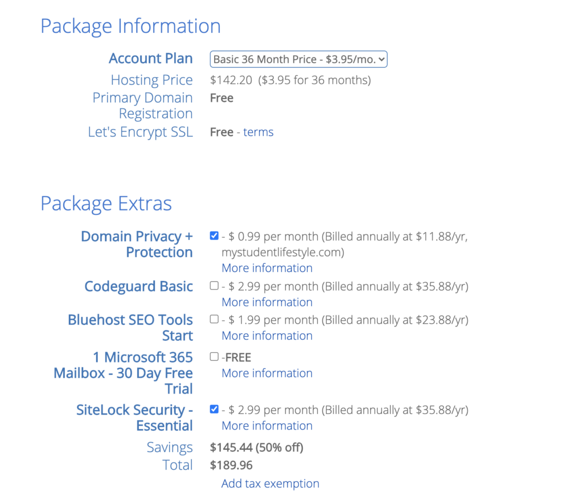Click the Account Plan label
The image size is (583, 504).
tap(151, 59)
